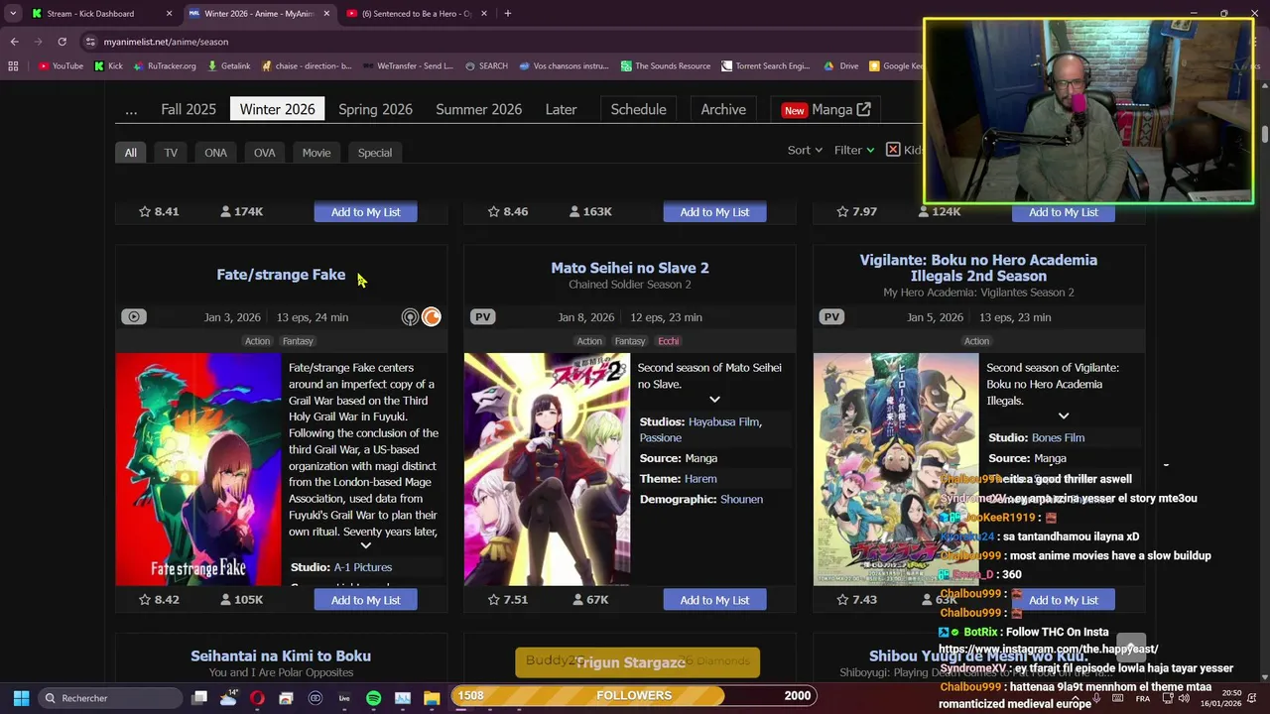The height and width of the screenshot is (714, 1270).
Task: Select the All type filter
Action: (130, 153)
